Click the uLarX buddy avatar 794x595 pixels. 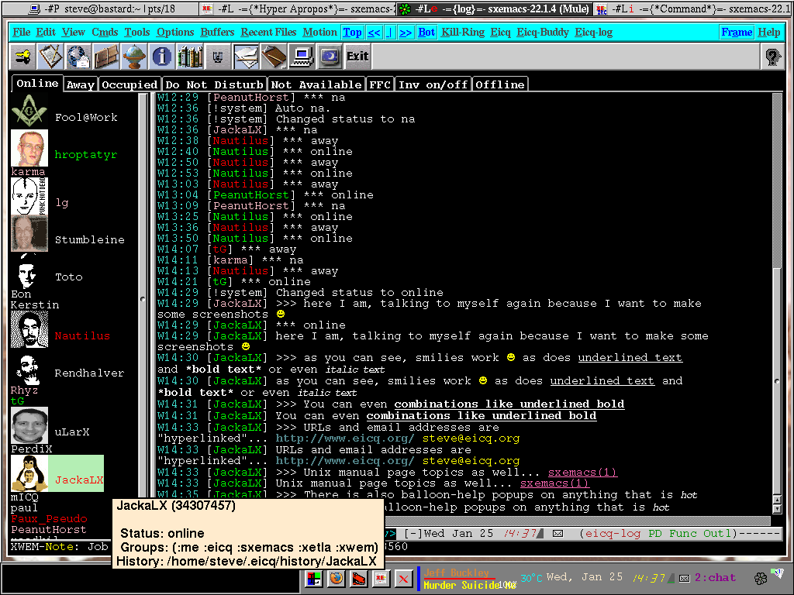coord(29,425)
